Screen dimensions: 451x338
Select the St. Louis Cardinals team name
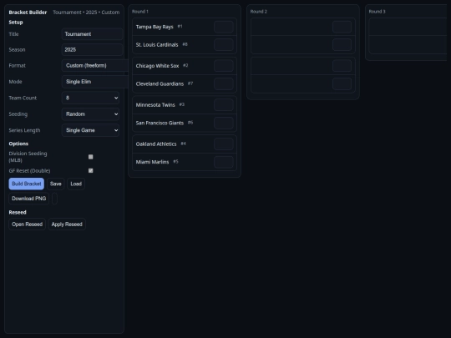[x=157, y=45]
